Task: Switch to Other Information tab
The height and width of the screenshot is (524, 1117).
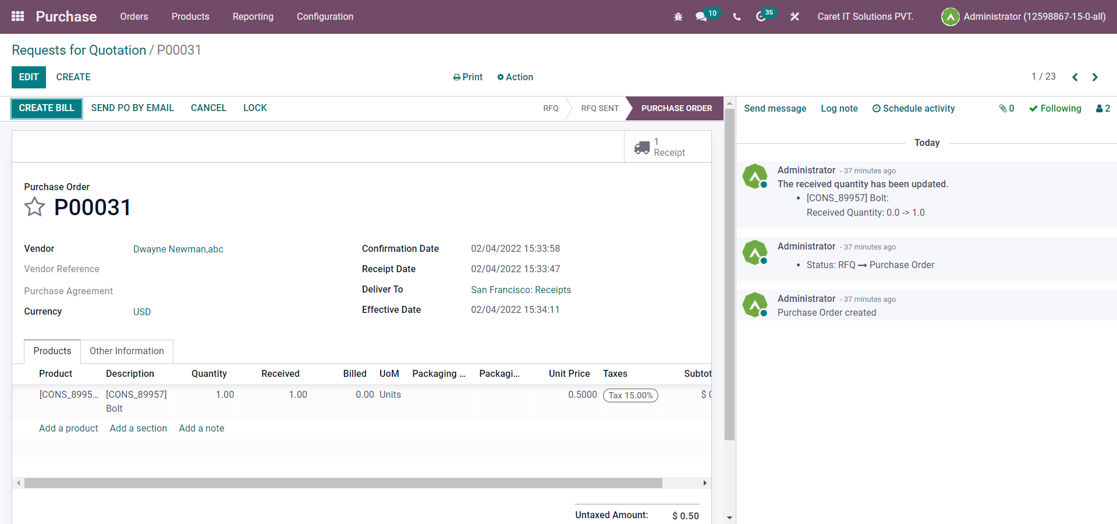Action: coord(126,351)
